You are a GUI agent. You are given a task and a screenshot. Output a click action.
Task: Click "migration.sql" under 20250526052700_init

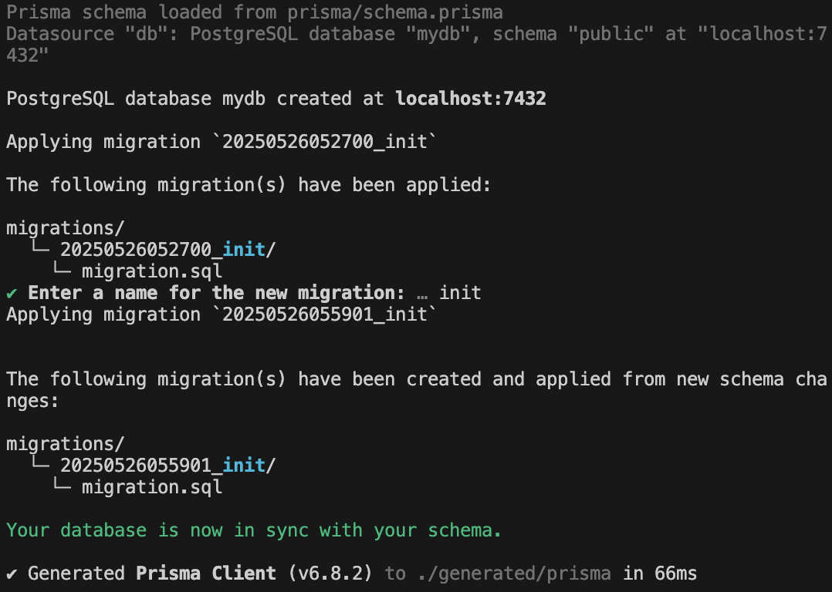tap(152, 271)
